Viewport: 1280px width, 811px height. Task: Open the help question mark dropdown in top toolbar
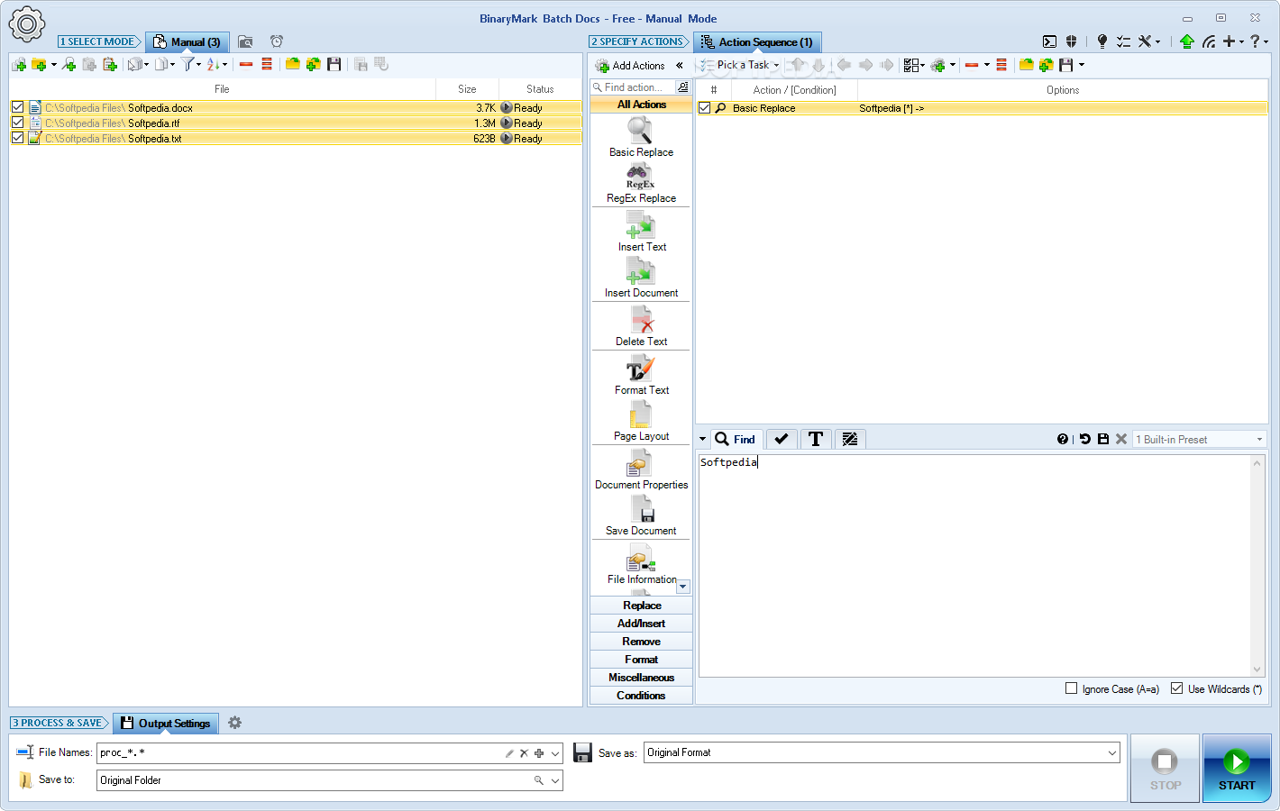[x=1258, y=41]
